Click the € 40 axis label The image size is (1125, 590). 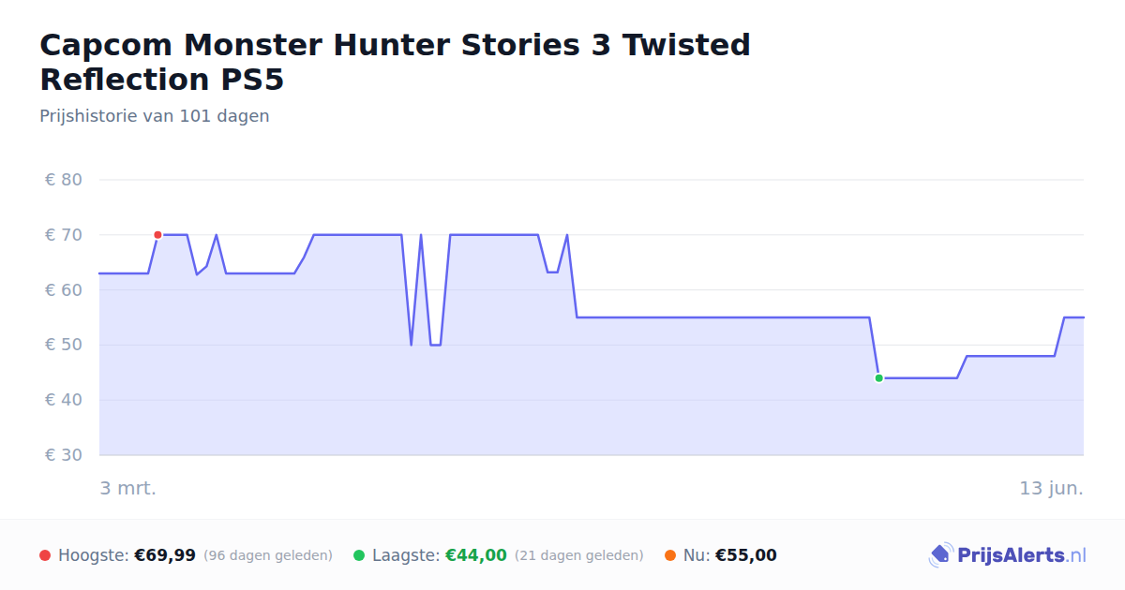click(x=64, y=400)
